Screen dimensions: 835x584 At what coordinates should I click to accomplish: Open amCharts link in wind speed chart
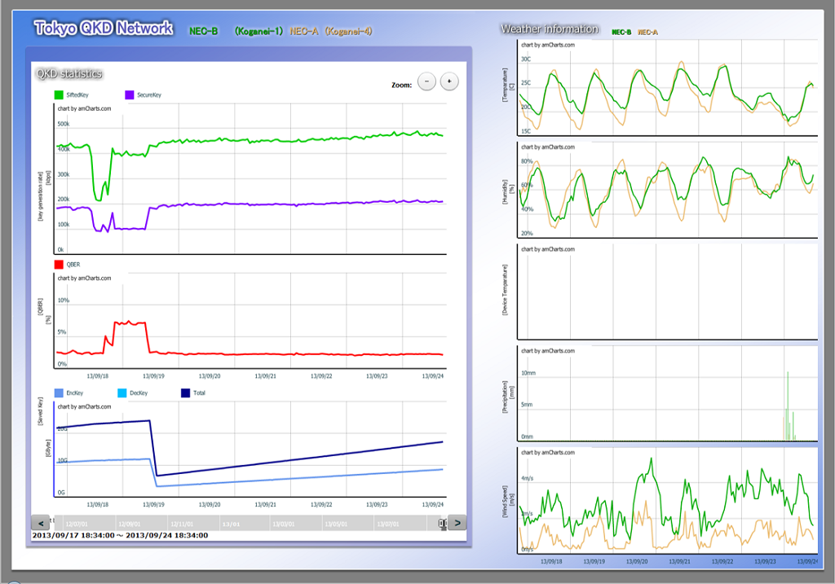pyautogui.click(x=548, y=453)
